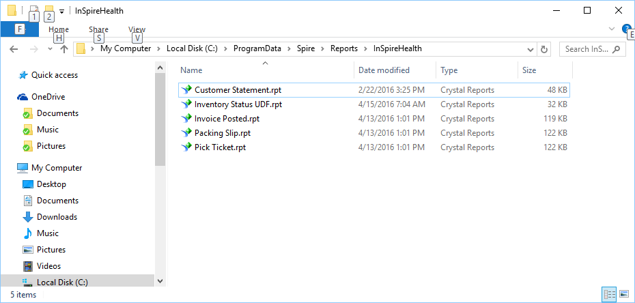Click the Spire breadcrumb in address bar
The height and width of the screenshot is (303, 635).
tap(306, 48)
